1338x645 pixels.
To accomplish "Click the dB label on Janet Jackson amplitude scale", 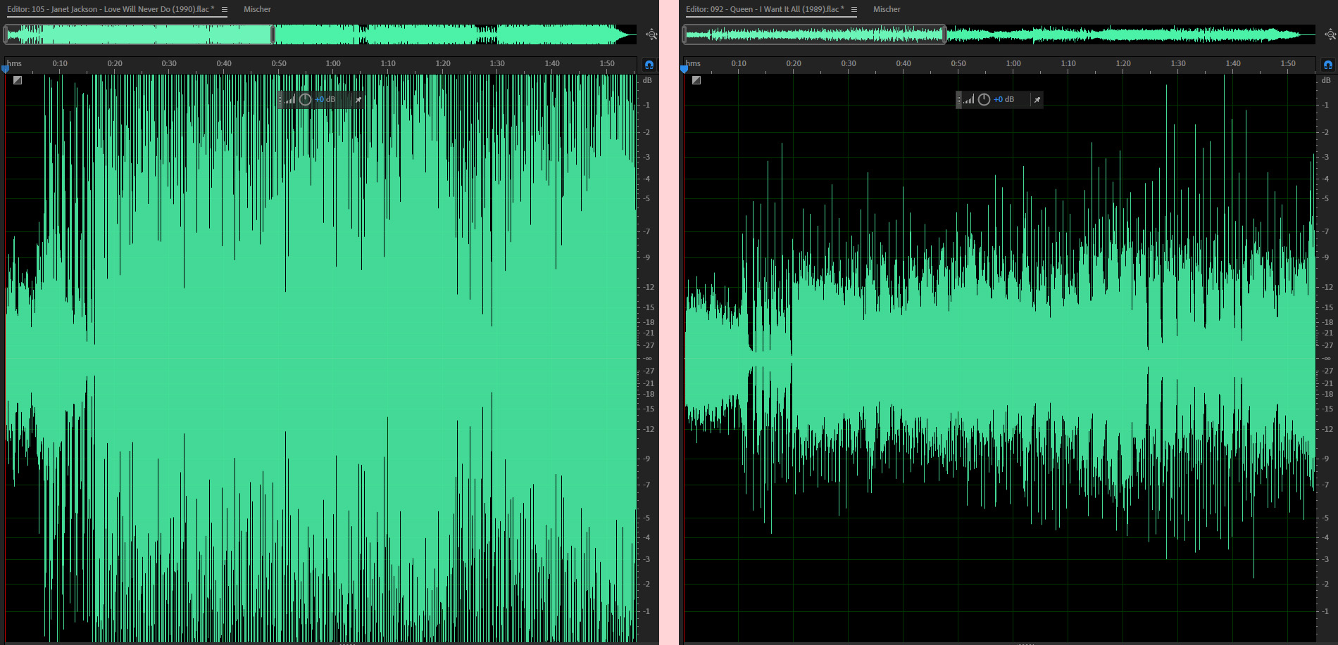I will coord(647,80).
